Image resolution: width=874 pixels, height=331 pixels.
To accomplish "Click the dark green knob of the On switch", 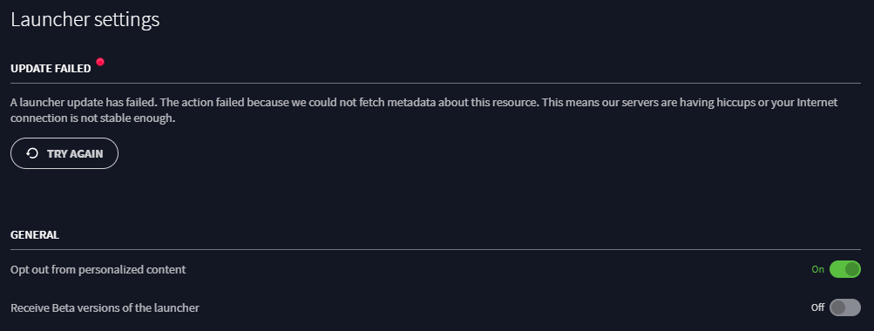I will click(x=851, y=269).
